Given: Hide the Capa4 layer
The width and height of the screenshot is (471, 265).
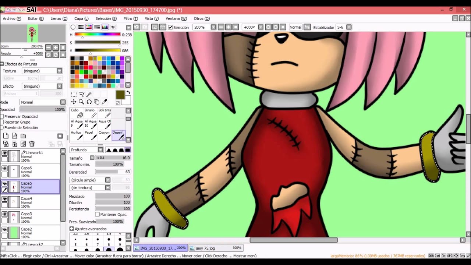Looking at the screenshot, I should point(4,199).
